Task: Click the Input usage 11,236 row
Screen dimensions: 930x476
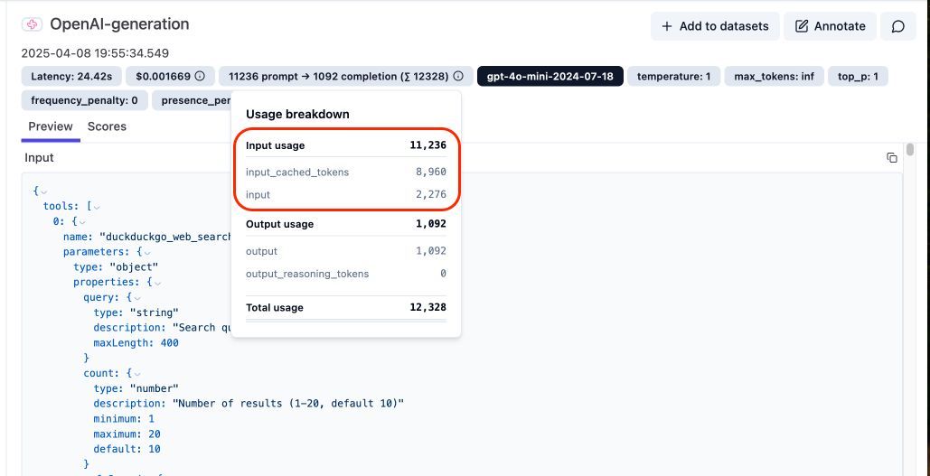Action: [346, 145]
